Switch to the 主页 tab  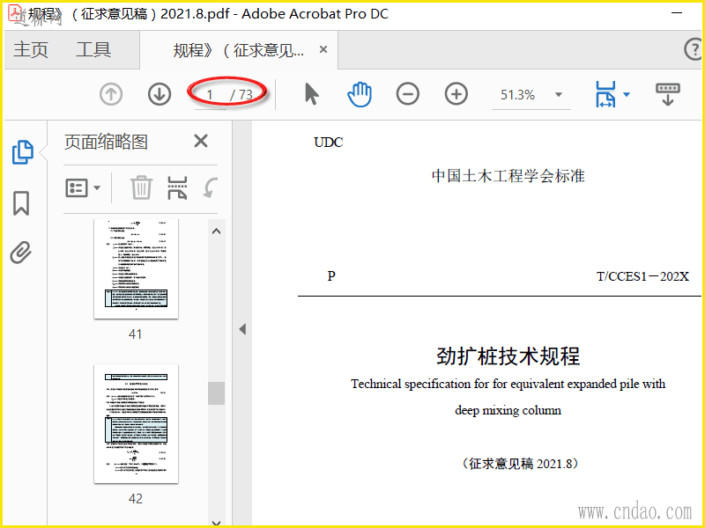coord(31,49)
